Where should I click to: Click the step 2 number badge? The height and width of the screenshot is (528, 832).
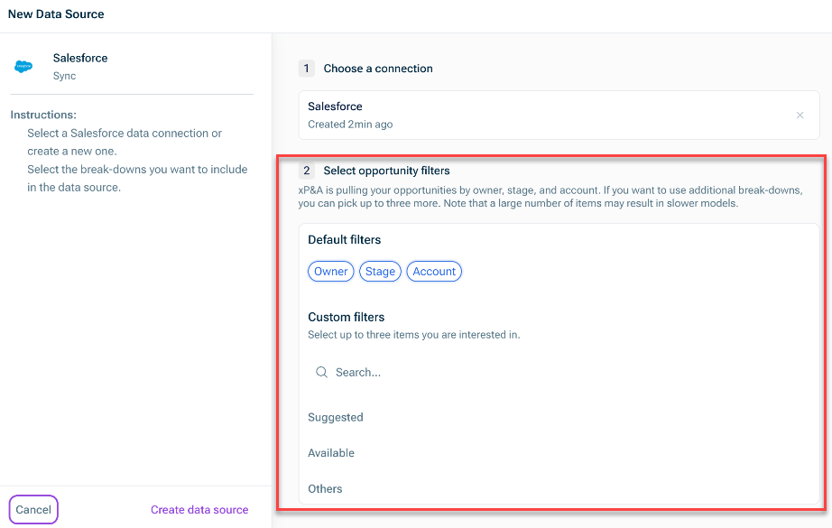point(306,170)
